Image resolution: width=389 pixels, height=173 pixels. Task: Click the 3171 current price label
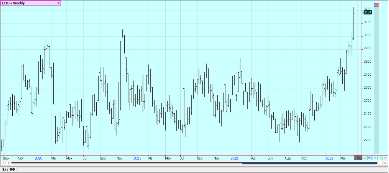point(367,12)
